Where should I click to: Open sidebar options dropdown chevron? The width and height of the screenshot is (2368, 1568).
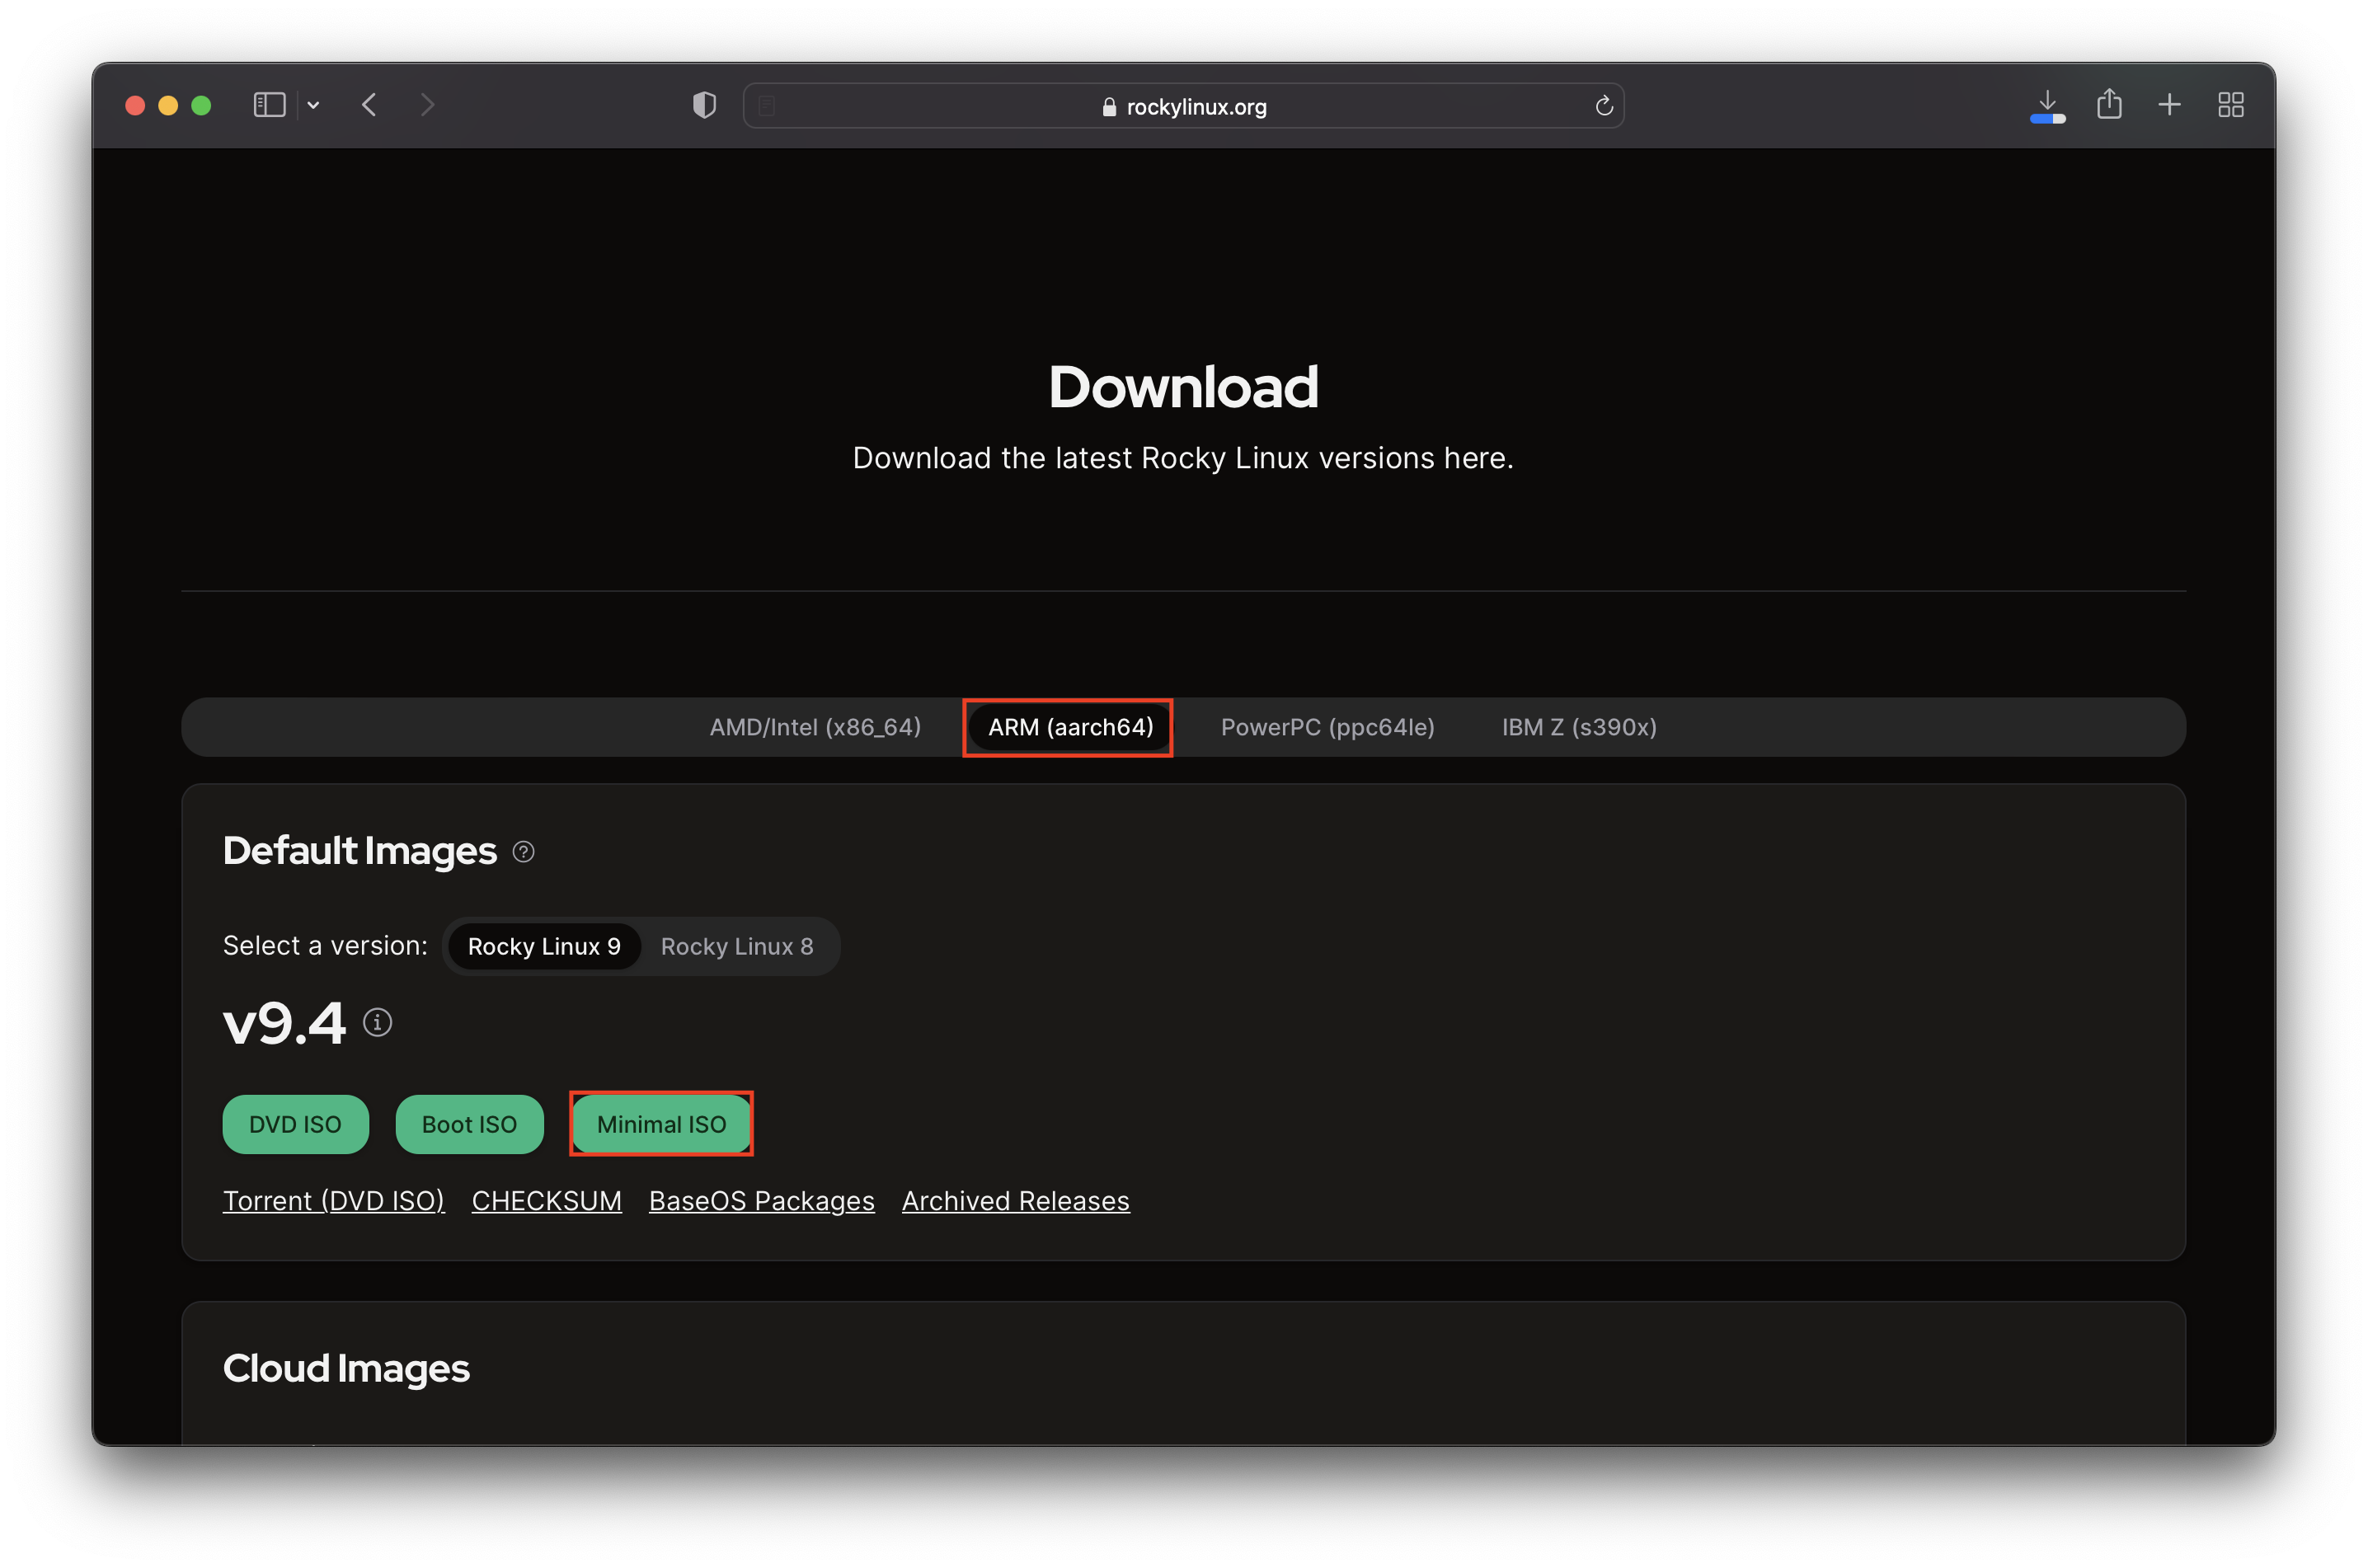pos(313,105)
